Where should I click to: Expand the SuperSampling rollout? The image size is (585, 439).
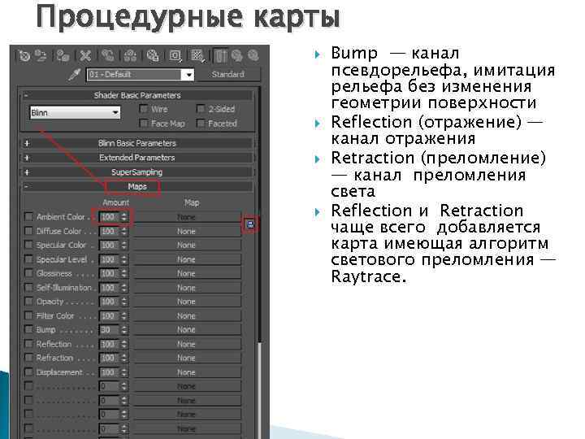(137, 172)
